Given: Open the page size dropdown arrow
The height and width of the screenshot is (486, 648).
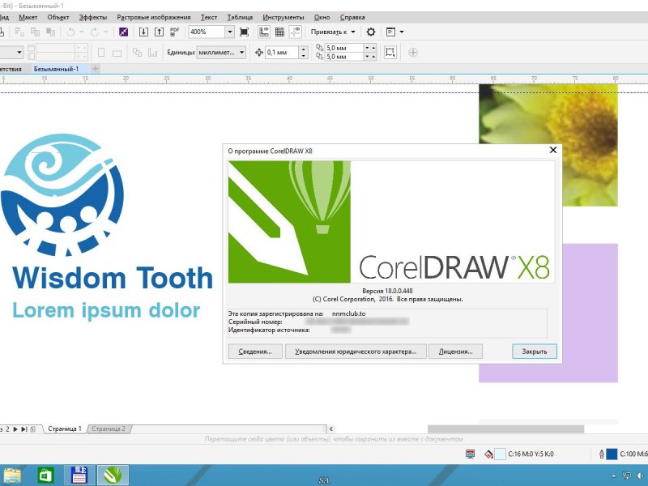Looking at the screenshot, I should pyautogui.click(x=19, y=53).
